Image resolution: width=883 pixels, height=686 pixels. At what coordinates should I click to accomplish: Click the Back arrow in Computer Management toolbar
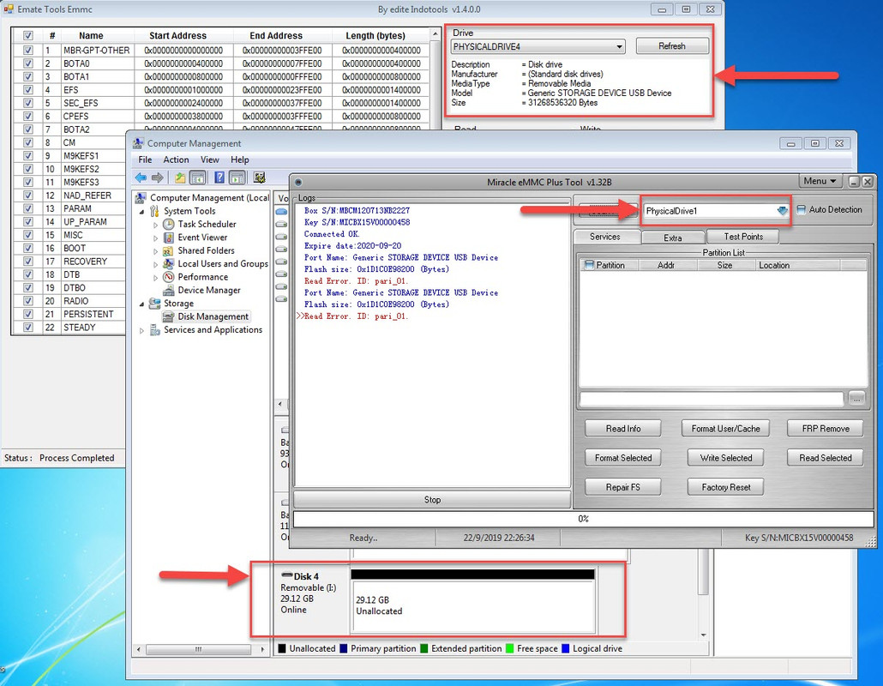[x=141, y=178]
